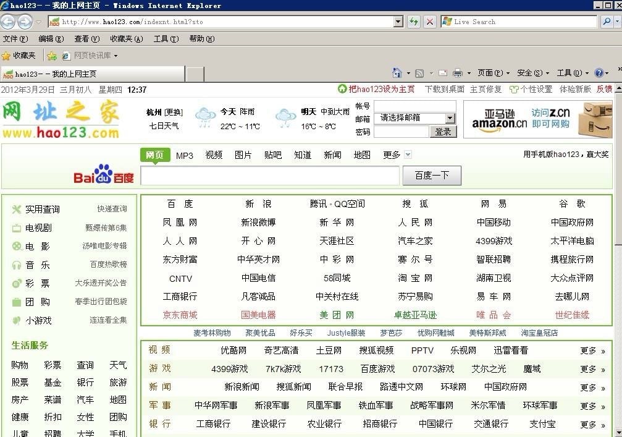Open the 收藏夹(A) menu
The height and width of the screenshot is (437, 622).
pyautogui.click(x=127, y=39)
